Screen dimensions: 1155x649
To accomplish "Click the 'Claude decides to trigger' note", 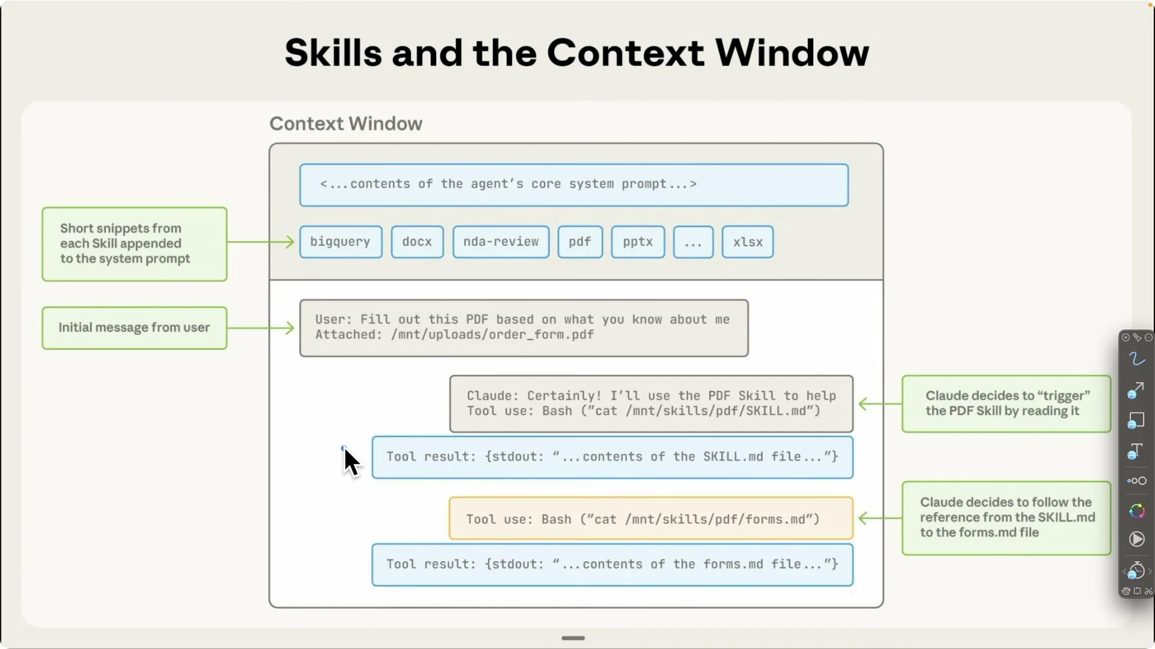I will point(1006,404).
